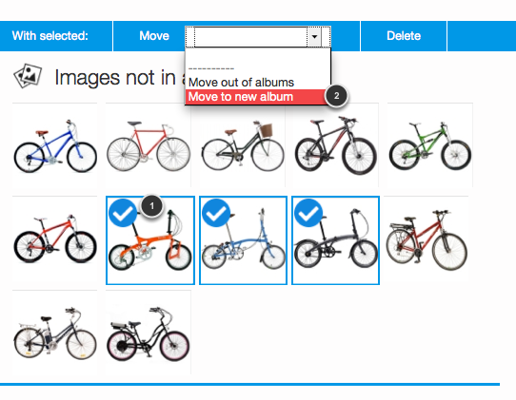Open the Move album dropdown arrow

click(x=314, y=36)
